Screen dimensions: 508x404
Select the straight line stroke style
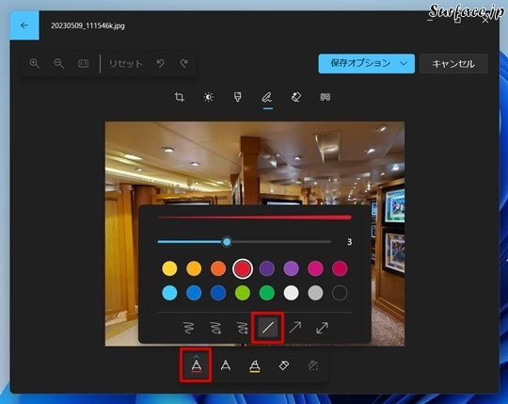point(267,328)
